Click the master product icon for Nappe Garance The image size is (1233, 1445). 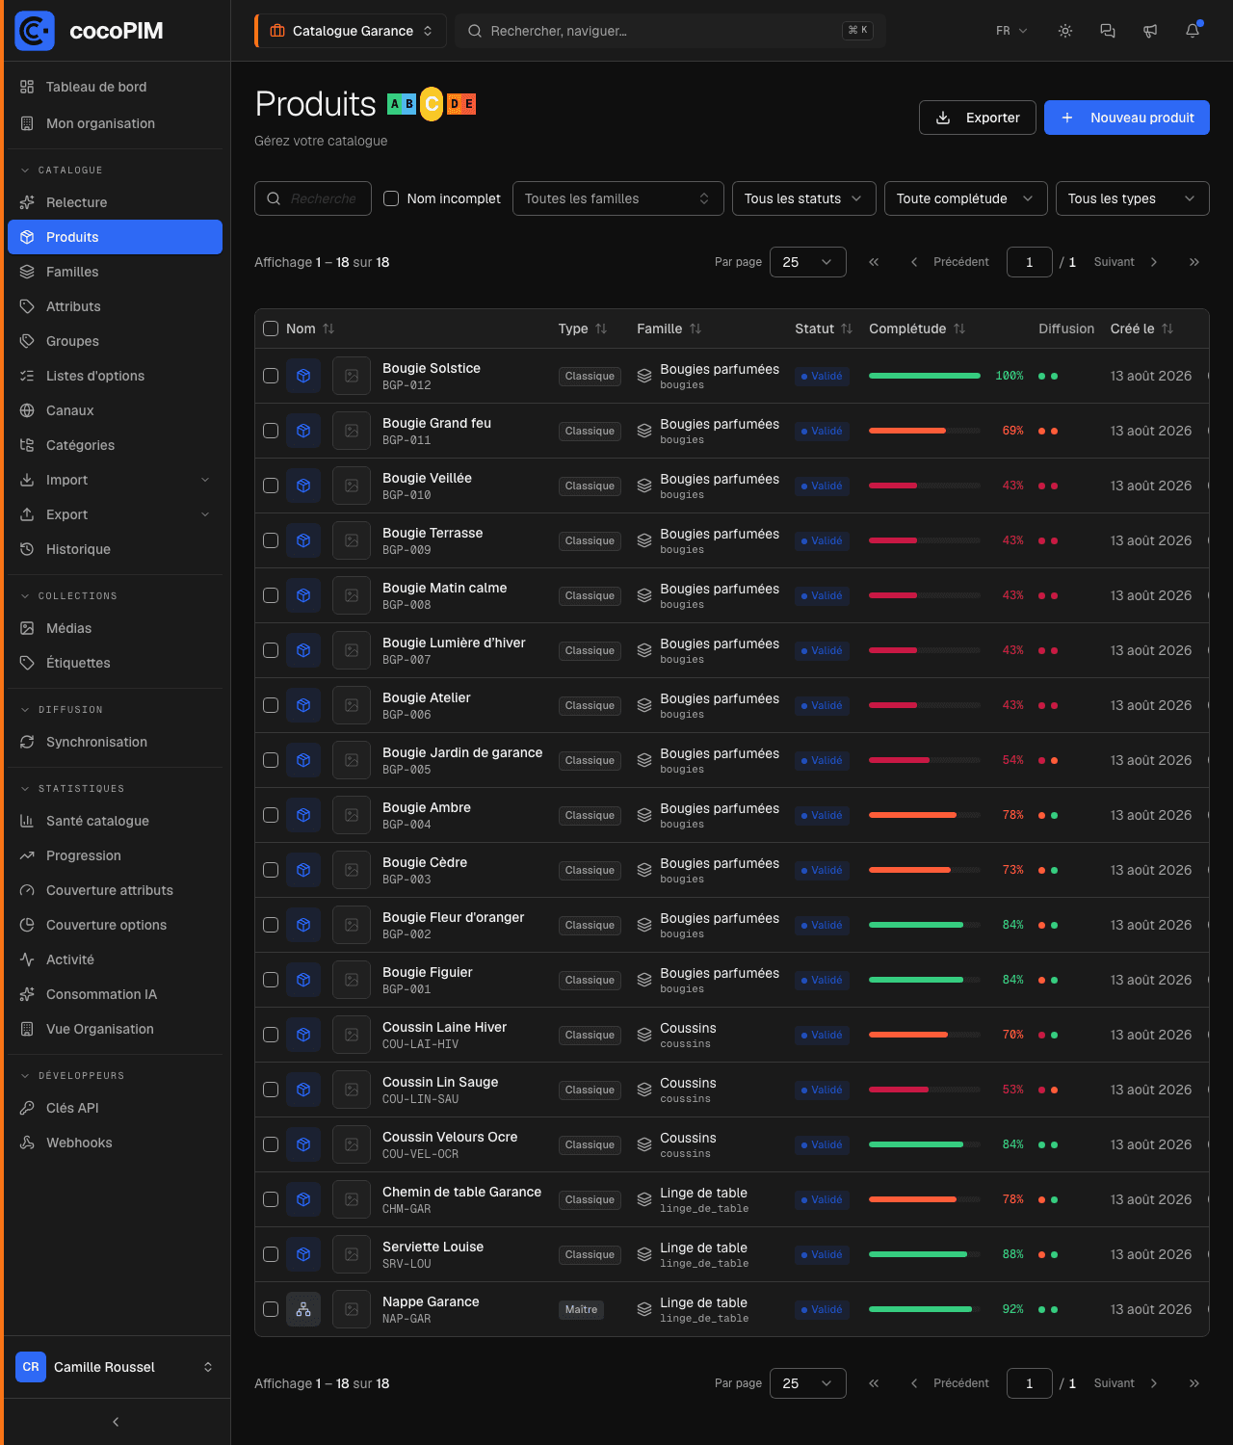coord(303,1309)
